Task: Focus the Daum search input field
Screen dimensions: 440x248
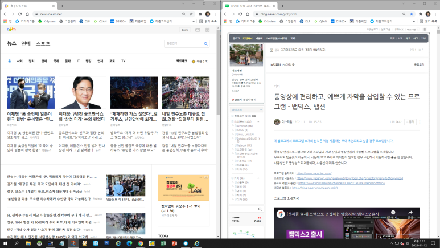Action: coord(183,44)
